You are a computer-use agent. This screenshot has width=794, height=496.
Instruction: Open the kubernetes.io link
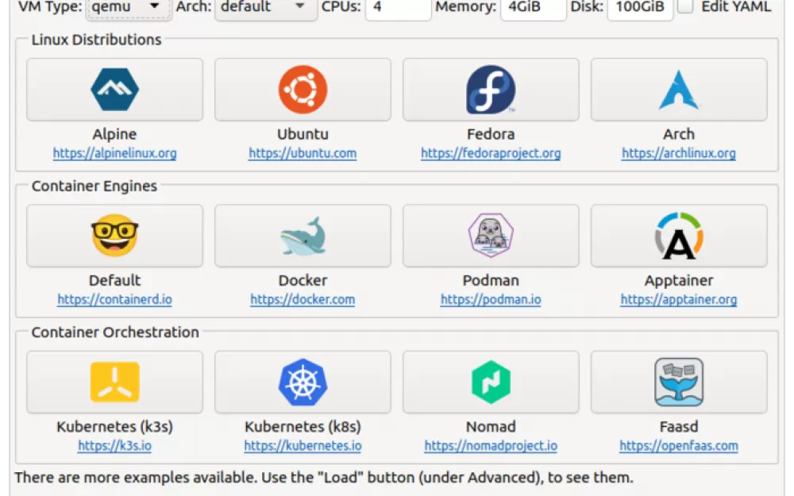tap(303, 445)
